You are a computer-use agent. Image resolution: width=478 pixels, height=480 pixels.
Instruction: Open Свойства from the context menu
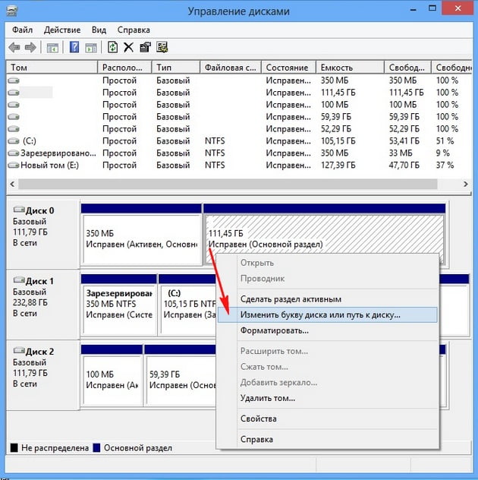(x=258, y=418)
